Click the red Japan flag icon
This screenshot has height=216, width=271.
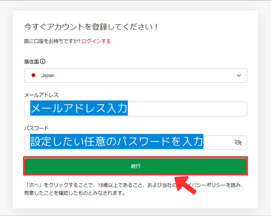click(x=33, y=75)
